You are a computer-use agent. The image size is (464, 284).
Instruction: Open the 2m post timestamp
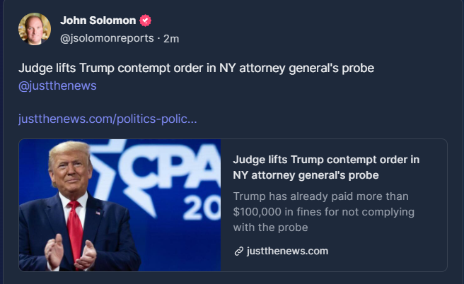pos(171,37)
